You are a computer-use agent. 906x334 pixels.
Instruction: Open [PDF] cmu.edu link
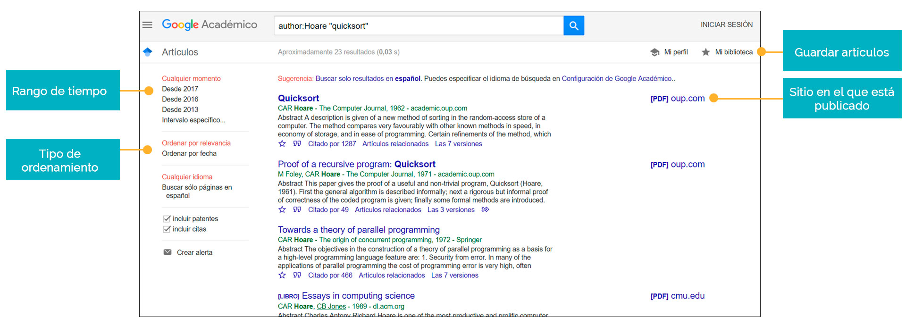(x=678, y=296)
